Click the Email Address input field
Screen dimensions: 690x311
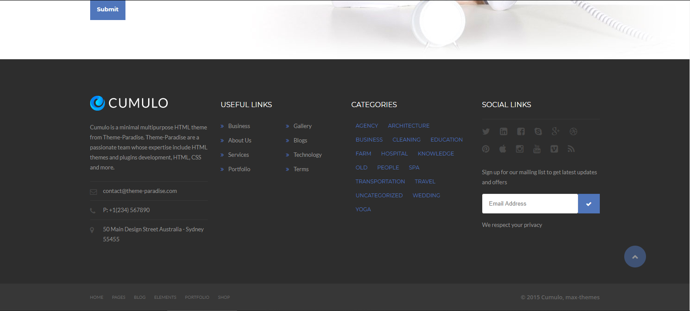coord(530,204)
